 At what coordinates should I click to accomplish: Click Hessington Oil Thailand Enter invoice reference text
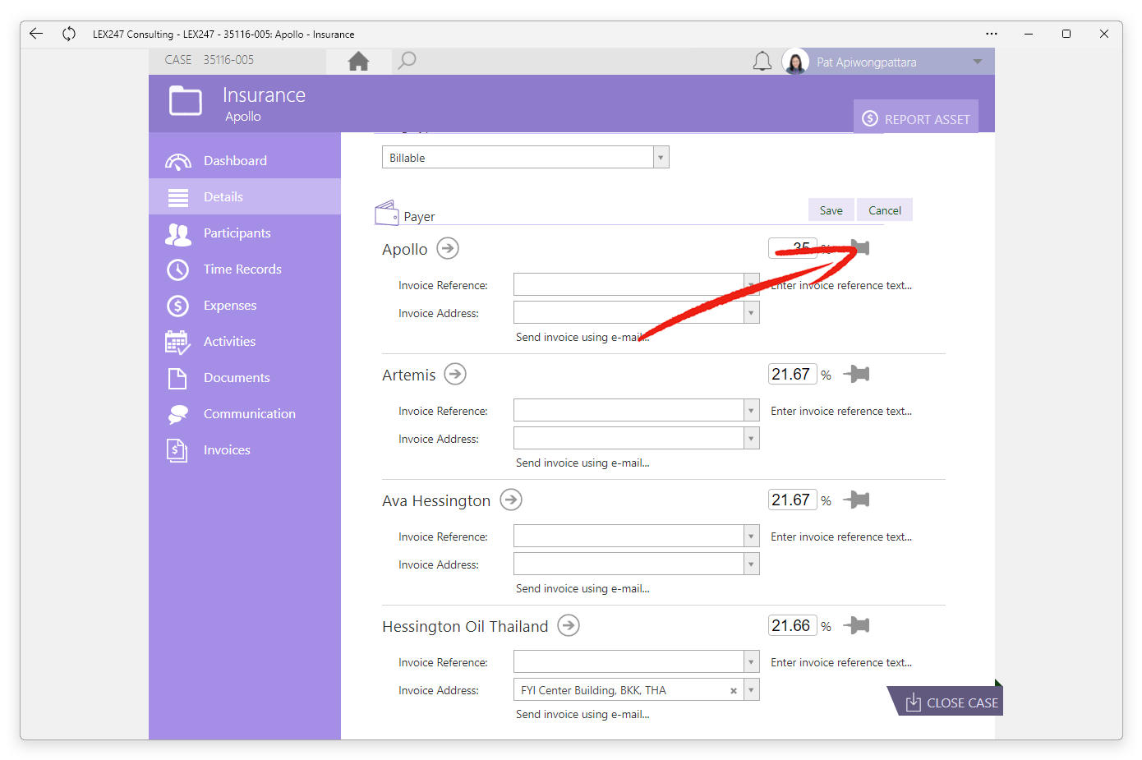pos(841,662)
